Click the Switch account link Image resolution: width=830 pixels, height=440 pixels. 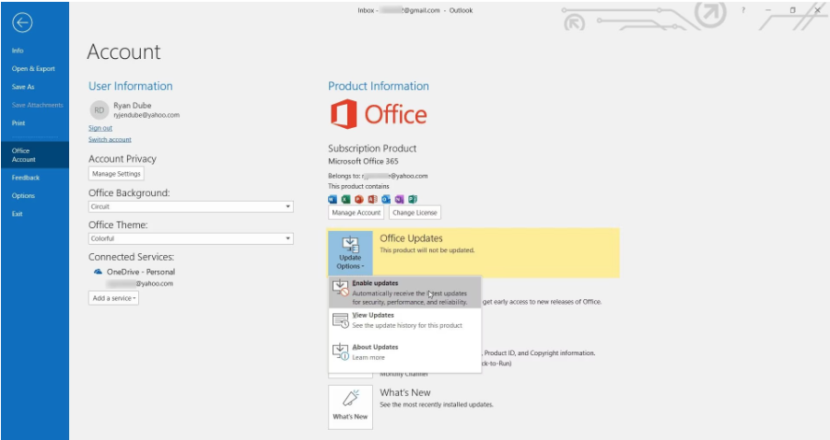tap(110, 140)
